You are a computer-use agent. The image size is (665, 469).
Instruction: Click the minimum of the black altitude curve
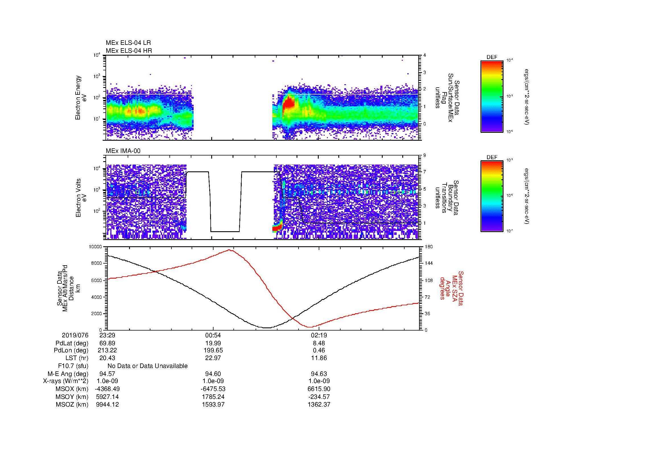point(267,328)
